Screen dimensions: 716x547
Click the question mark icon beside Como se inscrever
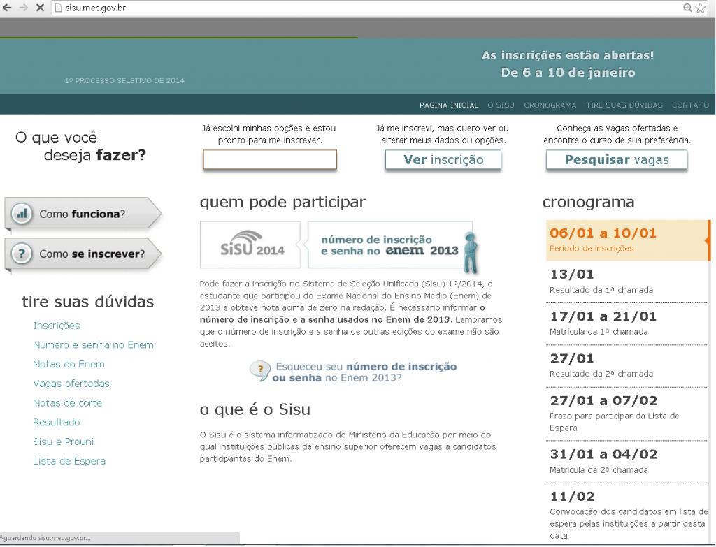click(22, 254)
